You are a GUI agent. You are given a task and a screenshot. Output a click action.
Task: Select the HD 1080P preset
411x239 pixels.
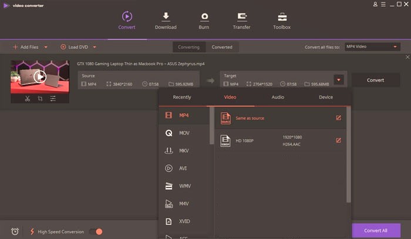coord(281,140)
